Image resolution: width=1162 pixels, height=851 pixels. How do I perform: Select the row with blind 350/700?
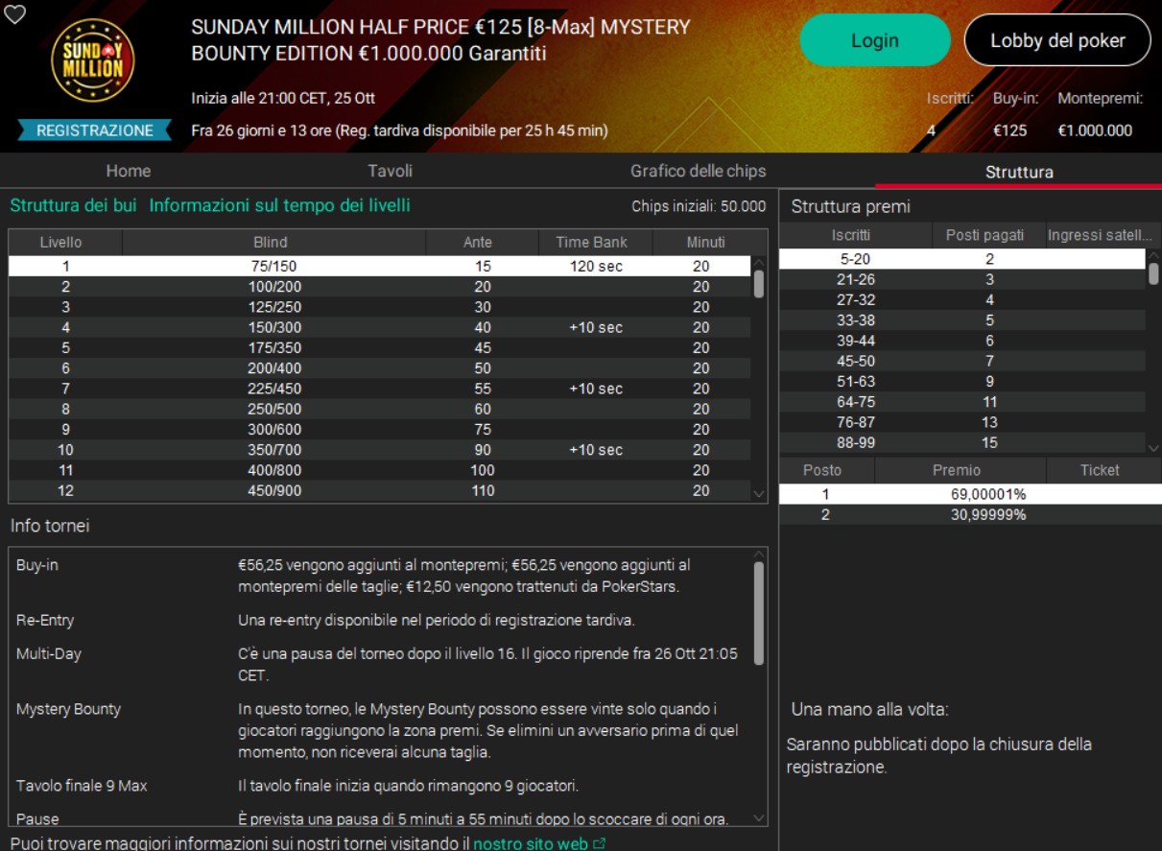coord(380,450)
